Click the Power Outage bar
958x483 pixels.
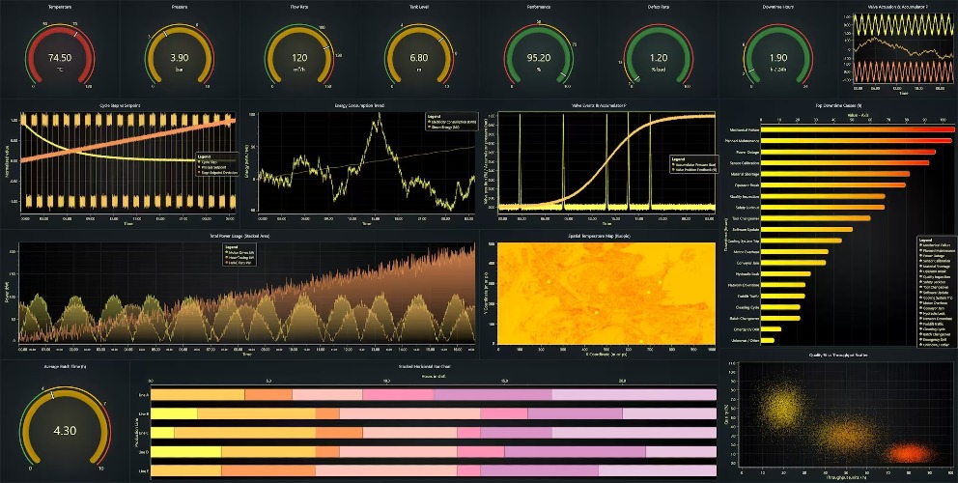(x=848, y=152)
